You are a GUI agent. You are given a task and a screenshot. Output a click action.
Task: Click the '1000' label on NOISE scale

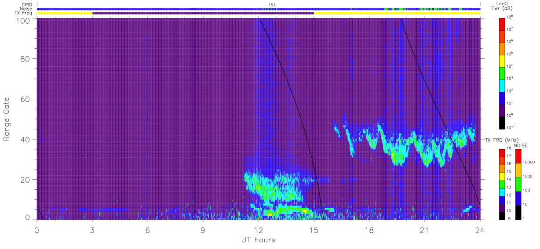[x=527, y=177]
